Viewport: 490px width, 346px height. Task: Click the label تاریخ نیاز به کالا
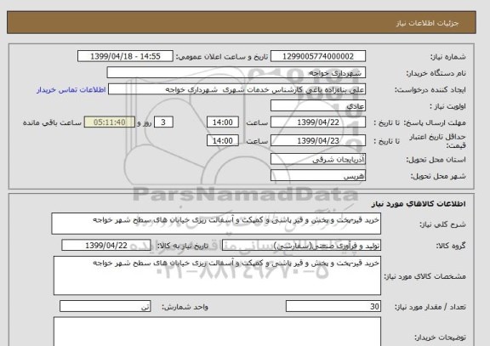pos(183,246)
